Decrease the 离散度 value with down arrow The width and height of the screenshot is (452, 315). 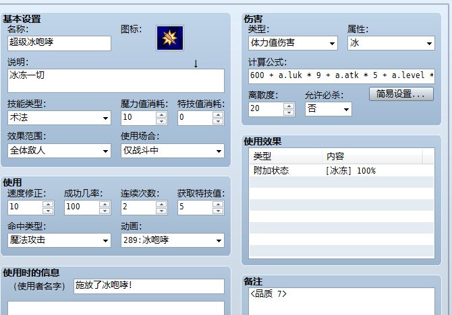coord(289,112)
